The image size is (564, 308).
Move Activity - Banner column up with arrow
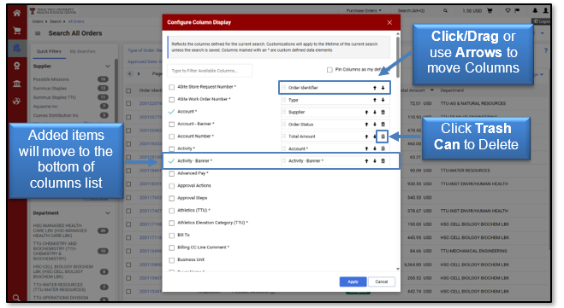pos(366,161)
